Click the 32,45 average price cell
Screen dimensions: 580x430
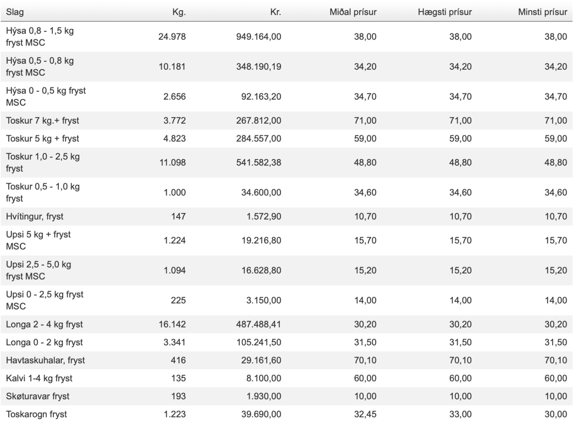click(365, 414)
